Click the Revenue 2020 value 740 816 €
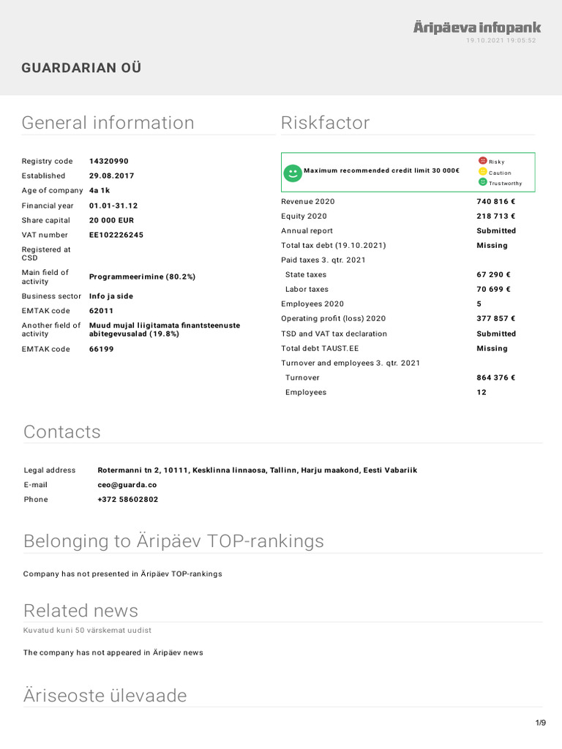Screen dimensions: 562x749 [x=495, y=201]
